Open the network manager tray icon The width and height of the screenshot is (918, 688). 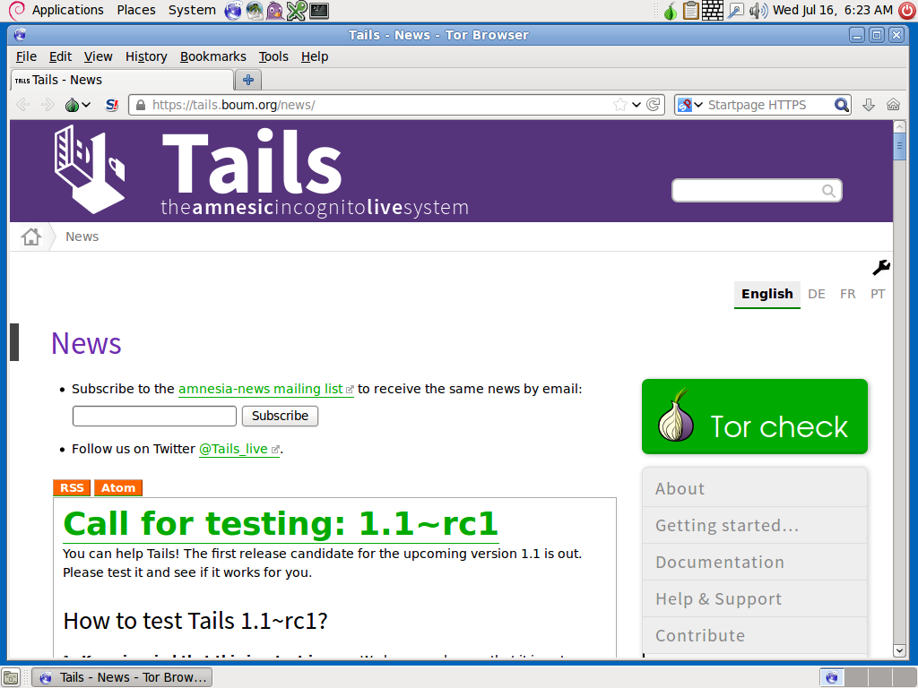click(x=735, y=10)
